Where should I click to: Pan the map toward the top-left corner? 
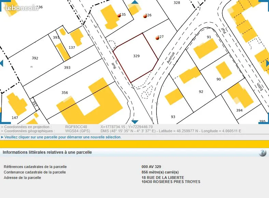[x=5, y=5]
